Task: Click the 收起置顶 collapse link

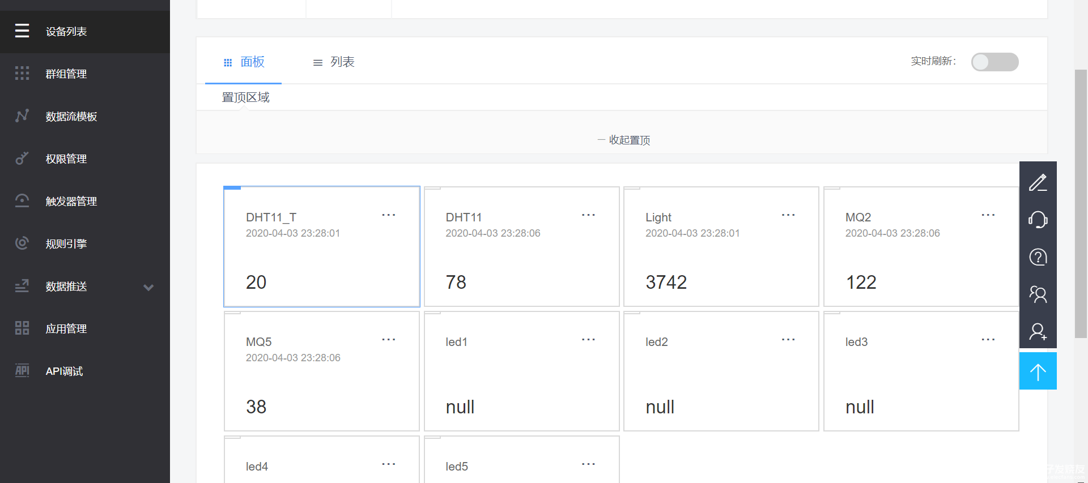Action: tap(623, 140)
